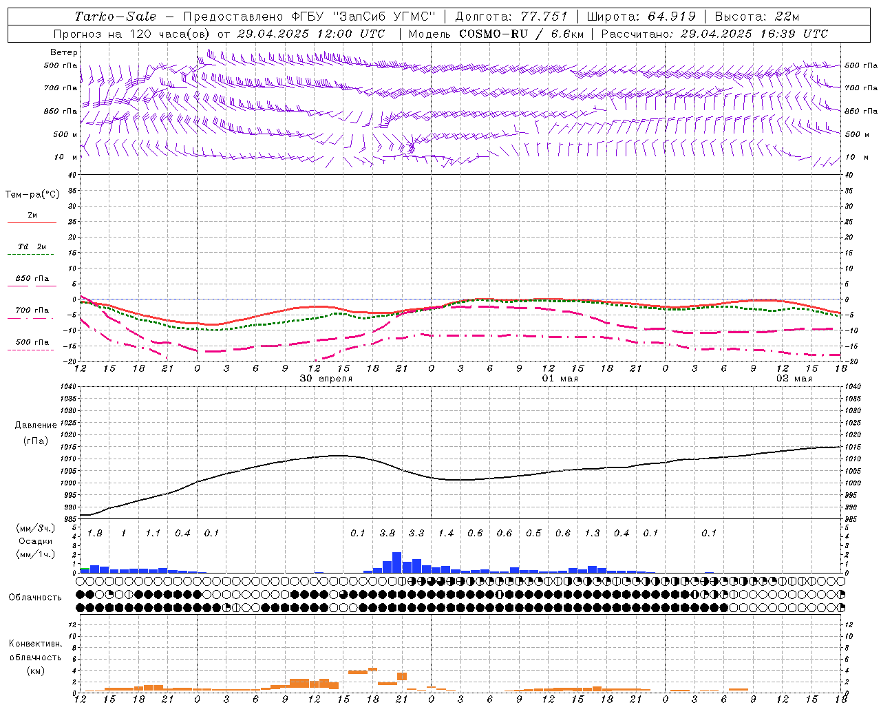Click the '01 мая' date label

coord(560,379)
